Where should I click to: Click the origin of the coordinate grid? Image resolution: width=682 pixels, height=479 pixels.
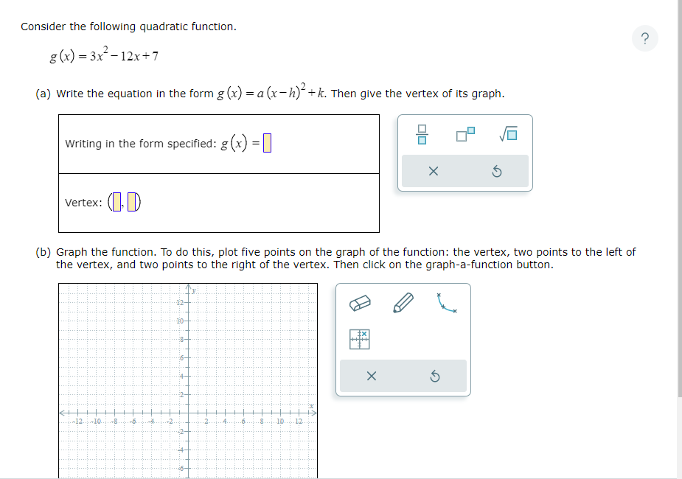(187, 413)
